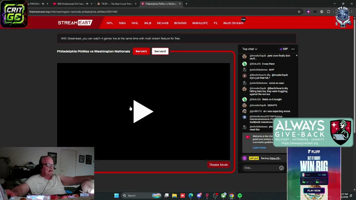Open OBS Studio from taskbar

click(x=215, y=196)
